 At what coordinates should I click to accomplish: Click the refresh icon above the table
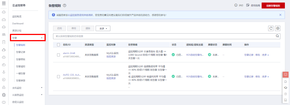271,28
